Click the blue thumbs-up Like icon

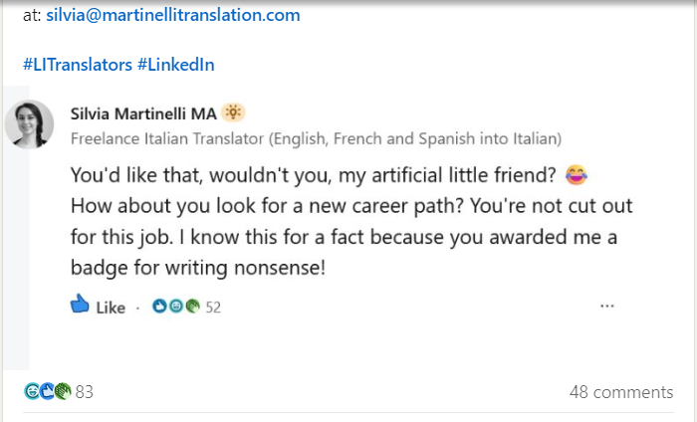coord(80,305)
